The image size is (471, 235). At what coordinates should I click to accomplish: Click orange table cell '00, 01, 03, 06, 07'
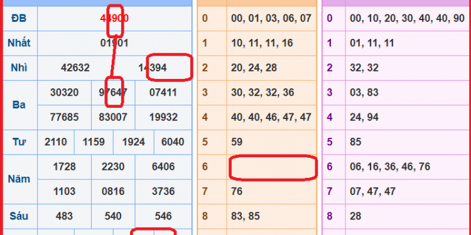pyautogui.click(x=271, y=19)
